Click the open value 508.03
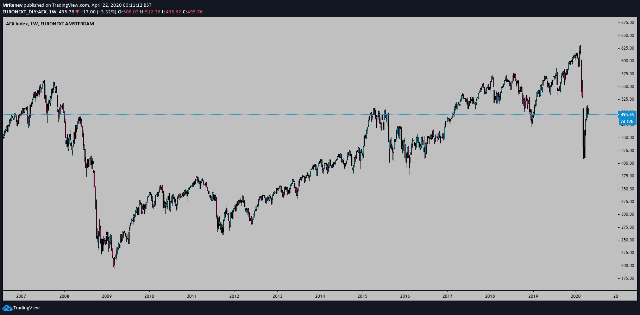Image resolution: width=640 pixels, height=315 pixels. 131,12
